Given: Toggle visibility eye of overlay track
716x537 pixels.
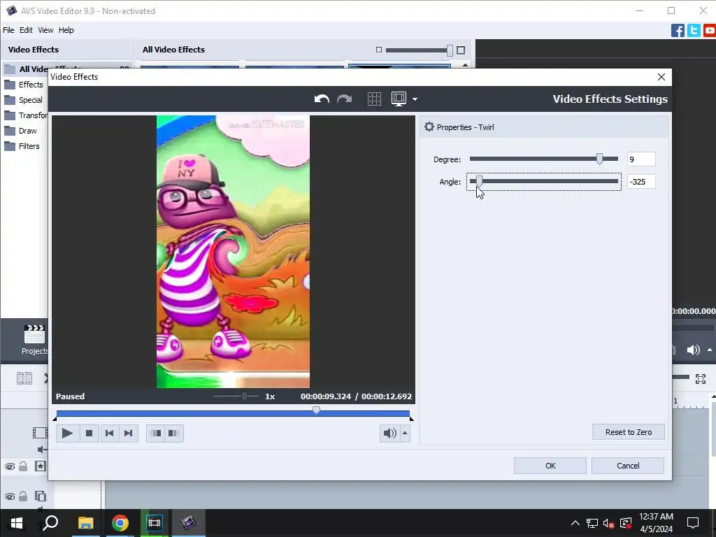Looking at the screenshot, I should tap(10, 496).
